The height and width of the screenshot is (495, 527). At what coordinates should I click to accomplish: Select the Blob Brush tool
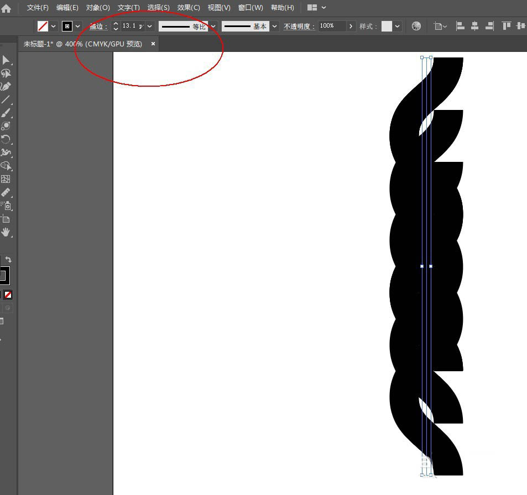click(x=6, y=126)
